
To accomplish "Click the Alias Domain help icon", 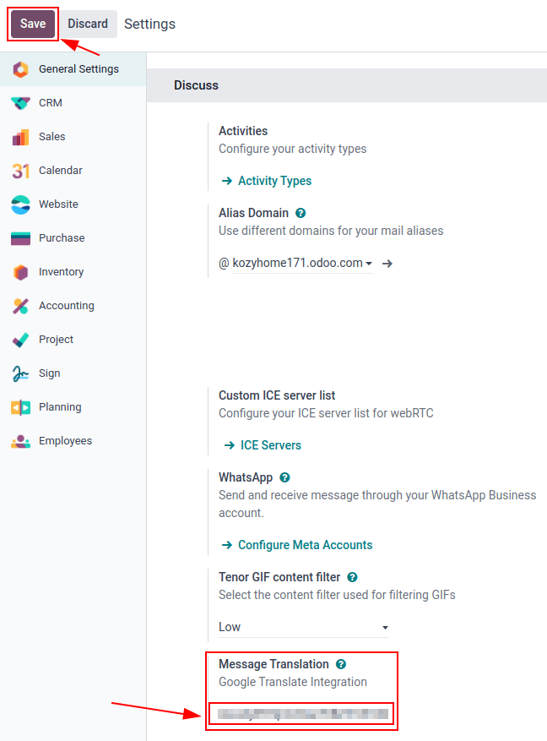I will coord(301,212).
